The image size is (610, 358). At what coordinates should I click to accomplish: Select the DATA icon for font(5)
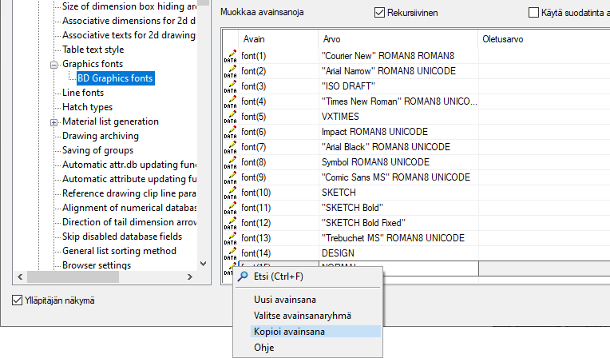pos(231,117)
